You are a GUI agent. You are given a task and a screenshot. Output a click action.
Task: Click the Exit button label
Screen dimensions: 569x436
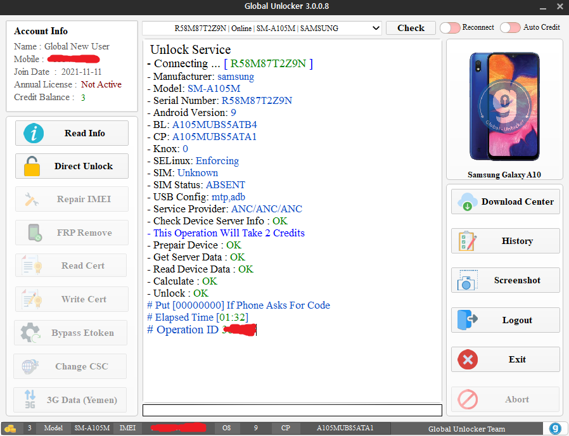coord(517,359)
